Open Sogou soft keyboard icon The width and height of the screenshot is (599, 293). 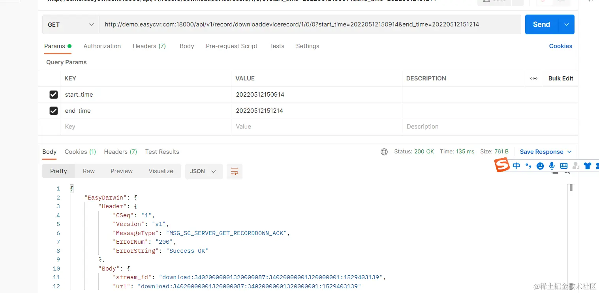pos(564,166)
